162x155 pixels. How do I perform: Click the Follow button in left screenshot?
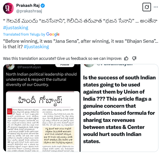coord(65,65)
